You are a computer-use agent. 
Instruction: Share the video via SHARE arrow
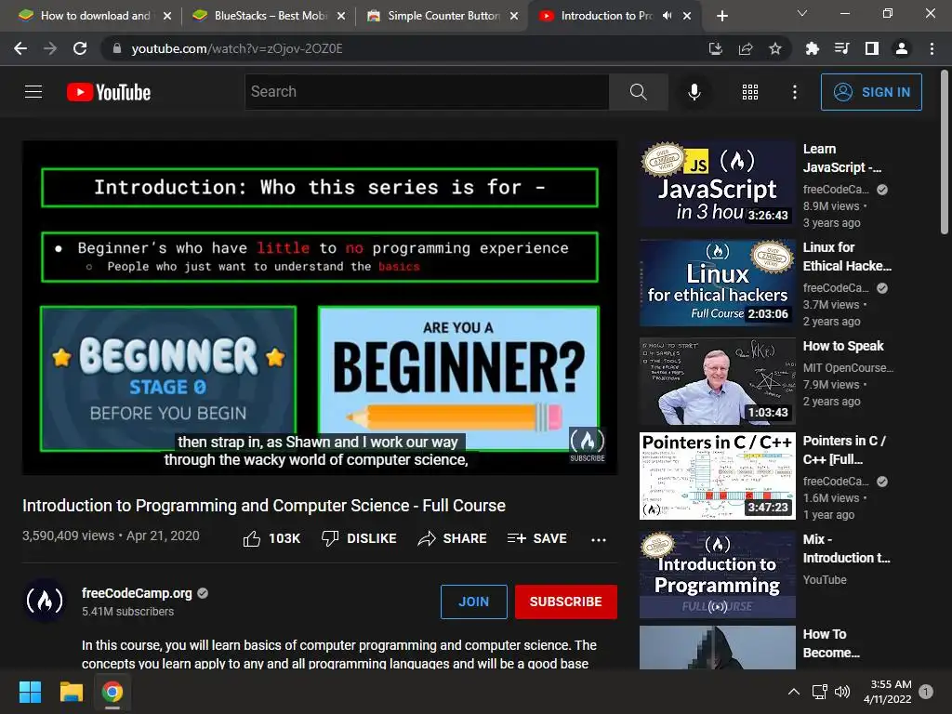click(453, 538)
